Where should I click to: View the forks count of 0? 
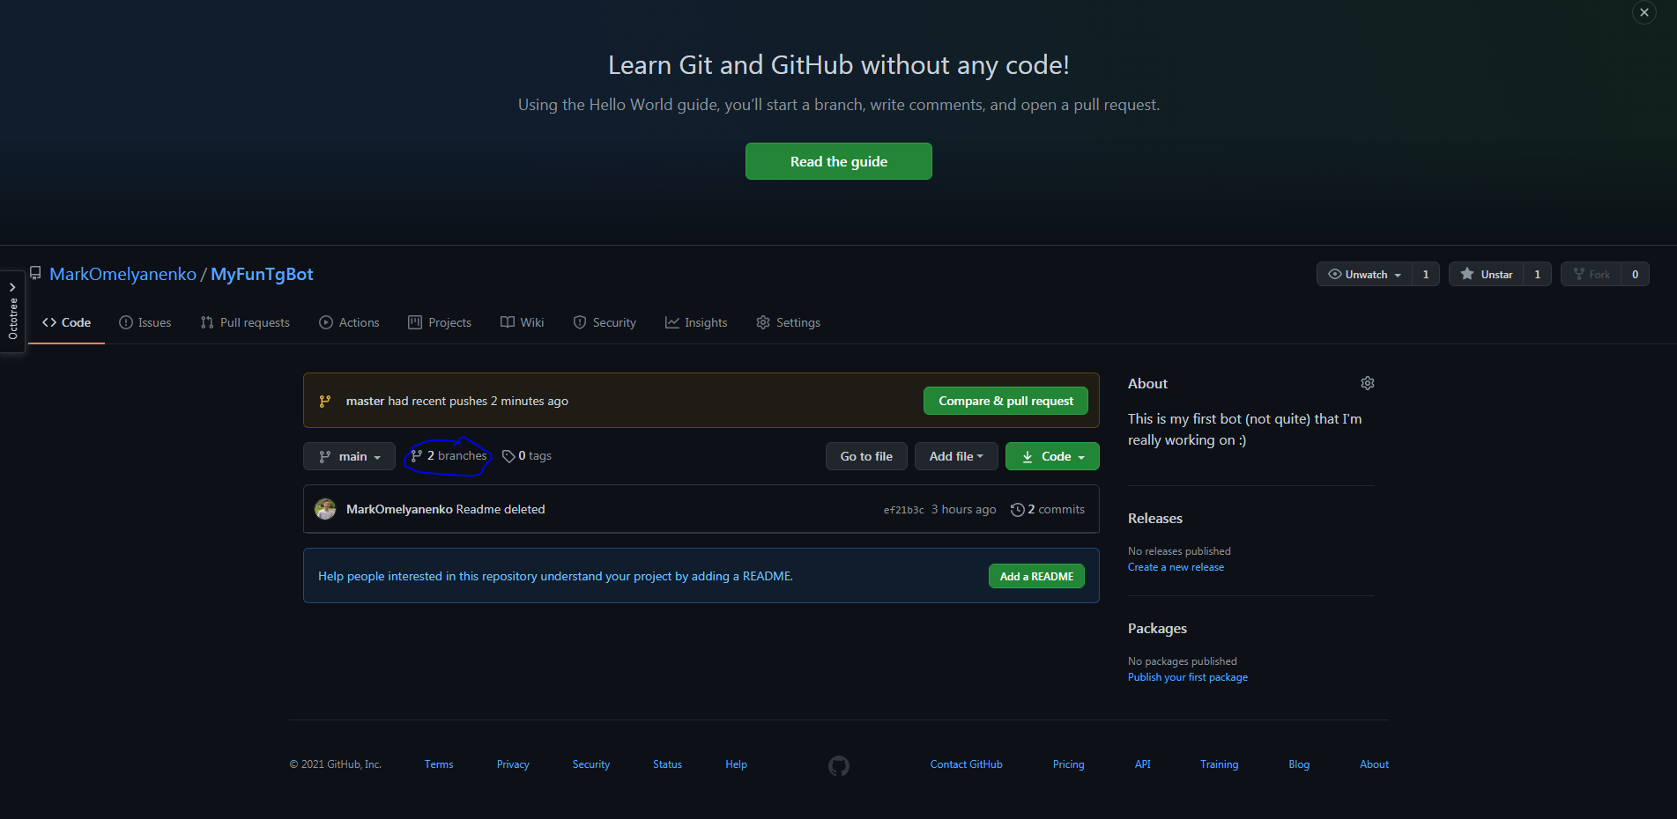pyautogui.click(x=1636, y=275)
